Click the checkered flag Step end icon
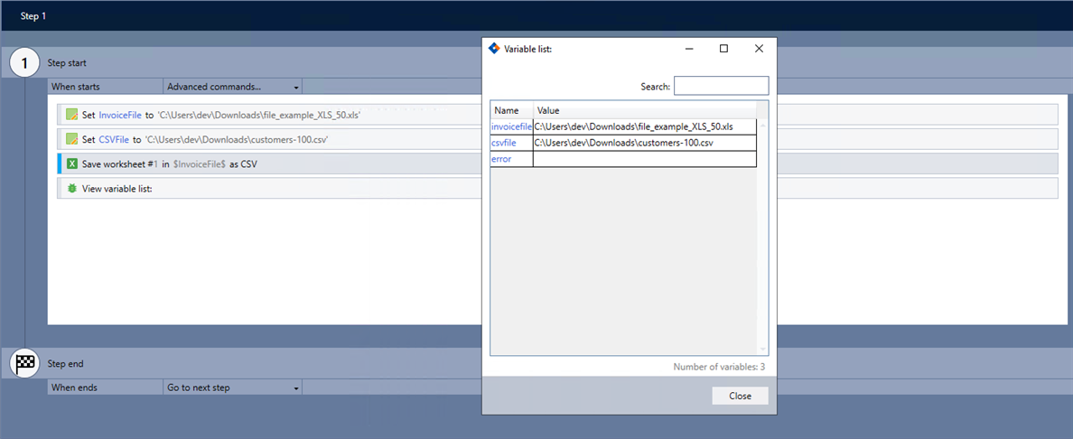 [x=24, y=363]
